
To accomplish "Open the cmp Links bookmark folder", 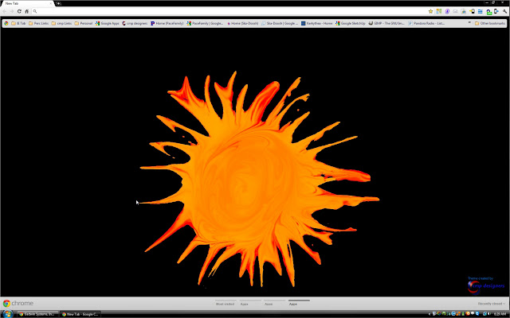I will (x=62, y=23).
